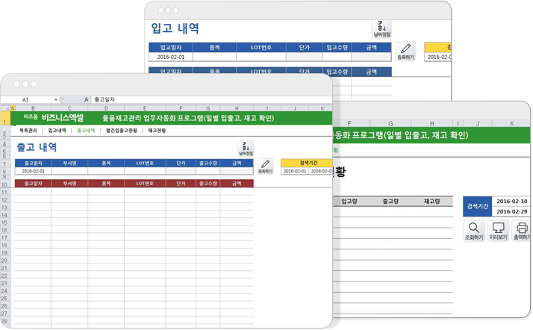Click the 입고량 column header
This screenshot has width=533, height=330.
tap(349, 201)
